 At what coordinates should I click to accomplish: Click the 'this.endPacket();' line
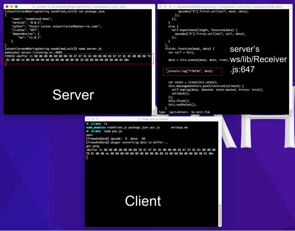coord(182,105)
